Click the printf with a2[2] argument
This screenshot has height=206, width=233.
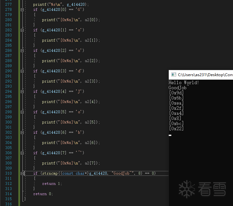[x=71, y=61]
